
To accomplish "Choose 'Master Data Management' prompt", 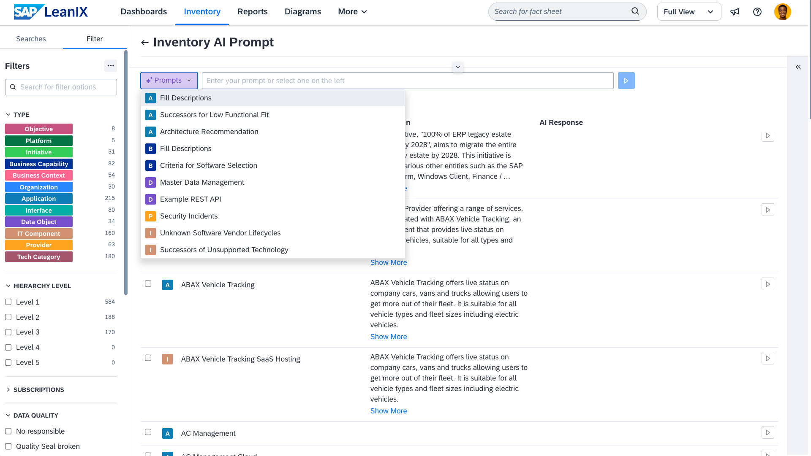I will tap(273, 182).
